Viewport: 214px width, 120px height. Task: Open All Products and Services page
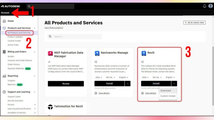(x=19, y=33)
